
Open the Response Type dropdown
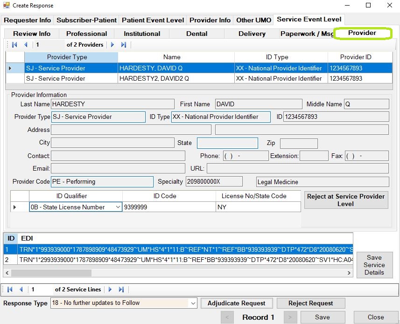(x=193, y=303)
